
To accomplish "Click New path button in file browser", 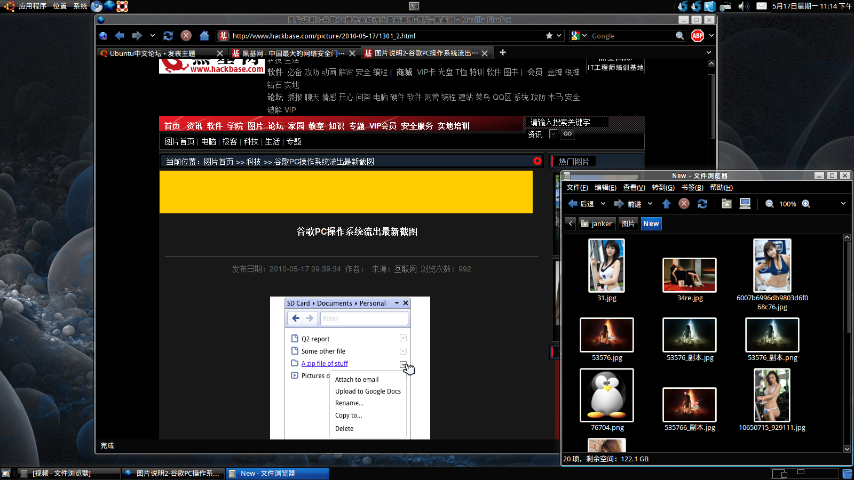I will tap(651, 224).
